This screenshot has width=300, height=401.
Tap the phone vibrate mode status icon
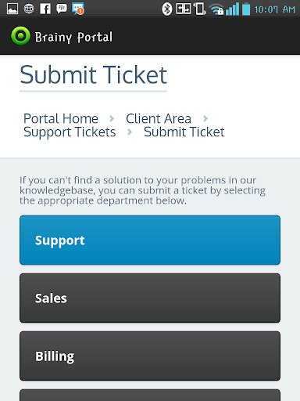pyautogui.click(x=200, y=9)
